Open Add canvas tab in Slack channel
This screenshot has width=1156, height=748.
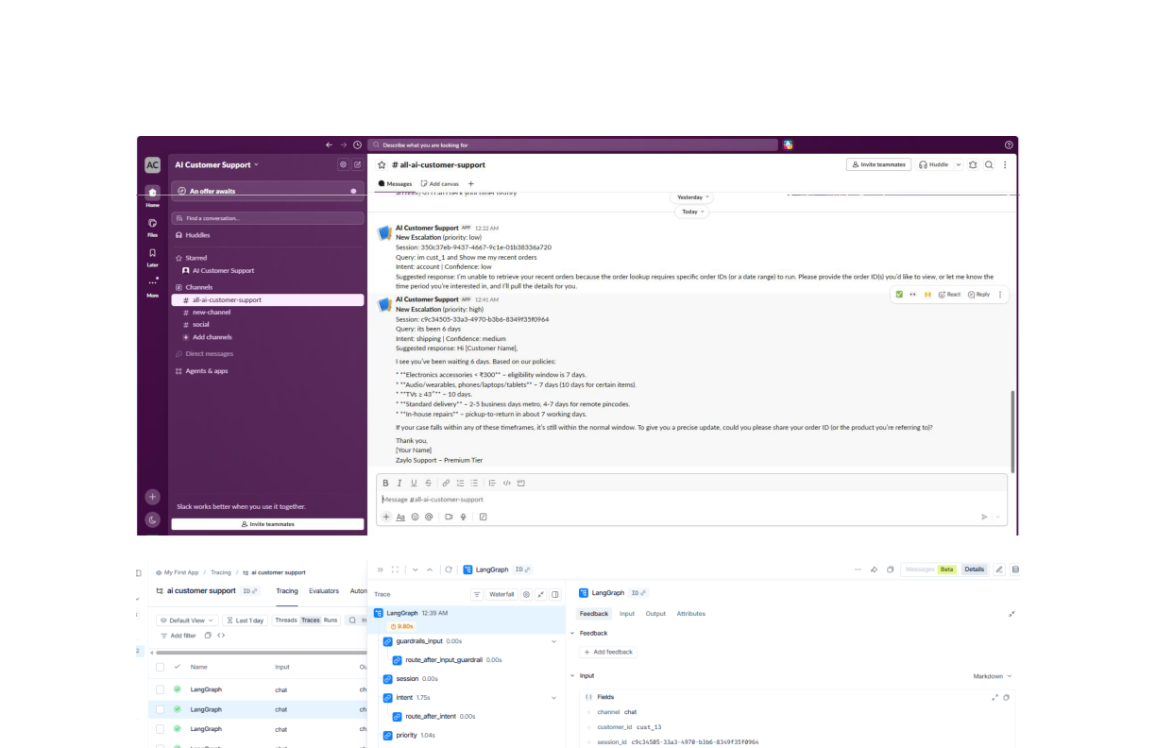[439, 183]
